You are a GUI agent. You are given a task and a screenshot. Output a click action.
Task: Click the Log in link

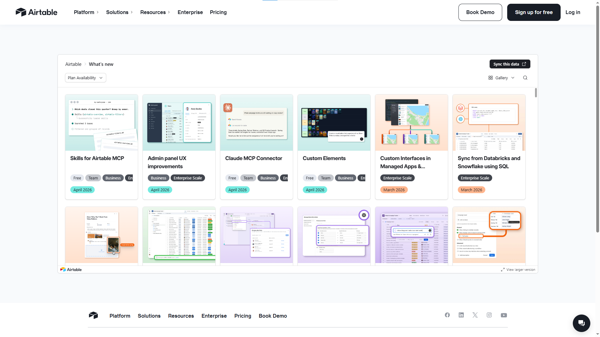click(x=572, y=12)
